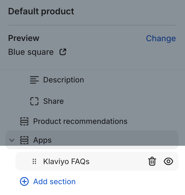Click the plus icon beside Add section

click(x=24, y=181)
